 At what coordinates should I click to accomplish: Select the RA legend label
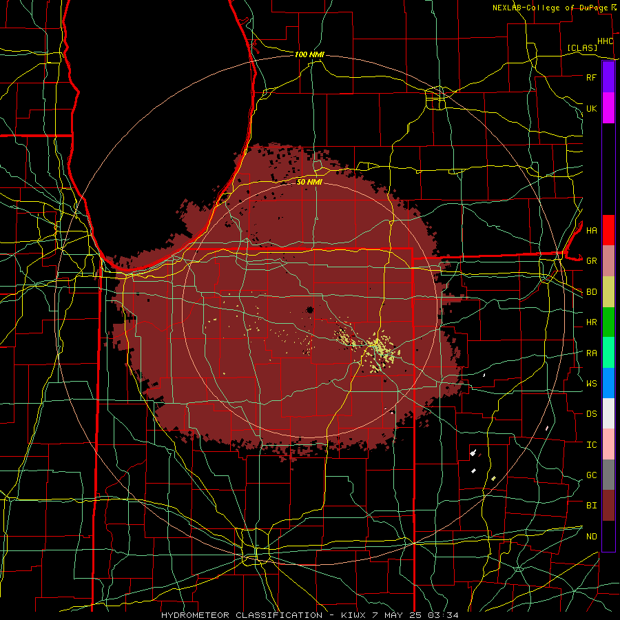pyautogui.click(x=591, y=353)
